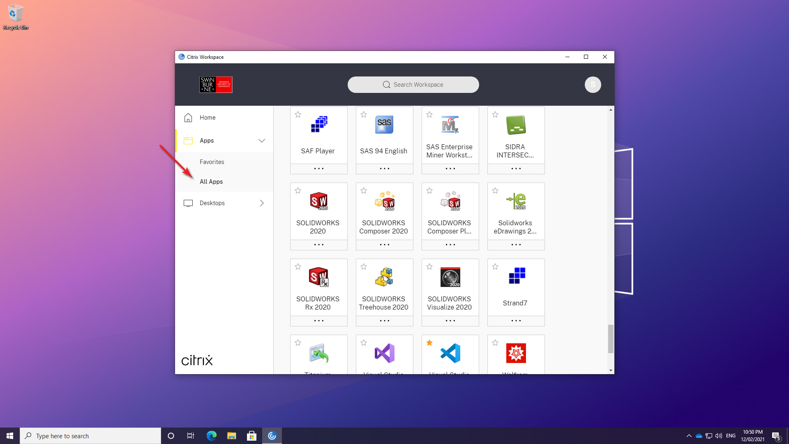
Task: Launch Strand7 application icon
Action: click(516, 276)
